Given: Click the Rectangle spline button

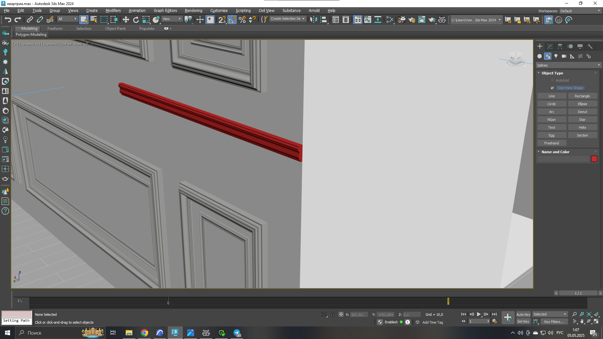Looking at the screenshot, I should (x=582, y=96).
